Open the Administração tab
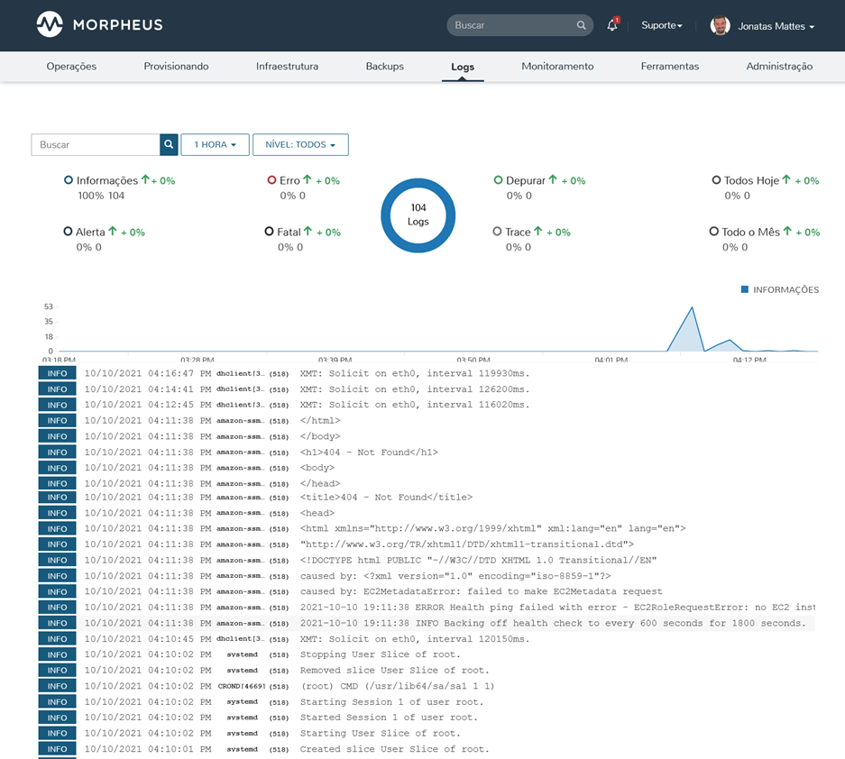Viewport: 845px width, 759px height. 779,67
